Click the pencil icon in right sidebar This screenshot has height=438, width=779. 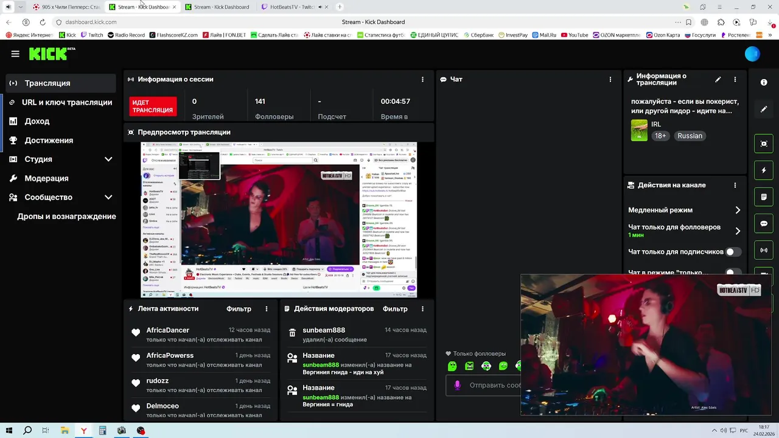pyautogui.click(x=764, y=109)
